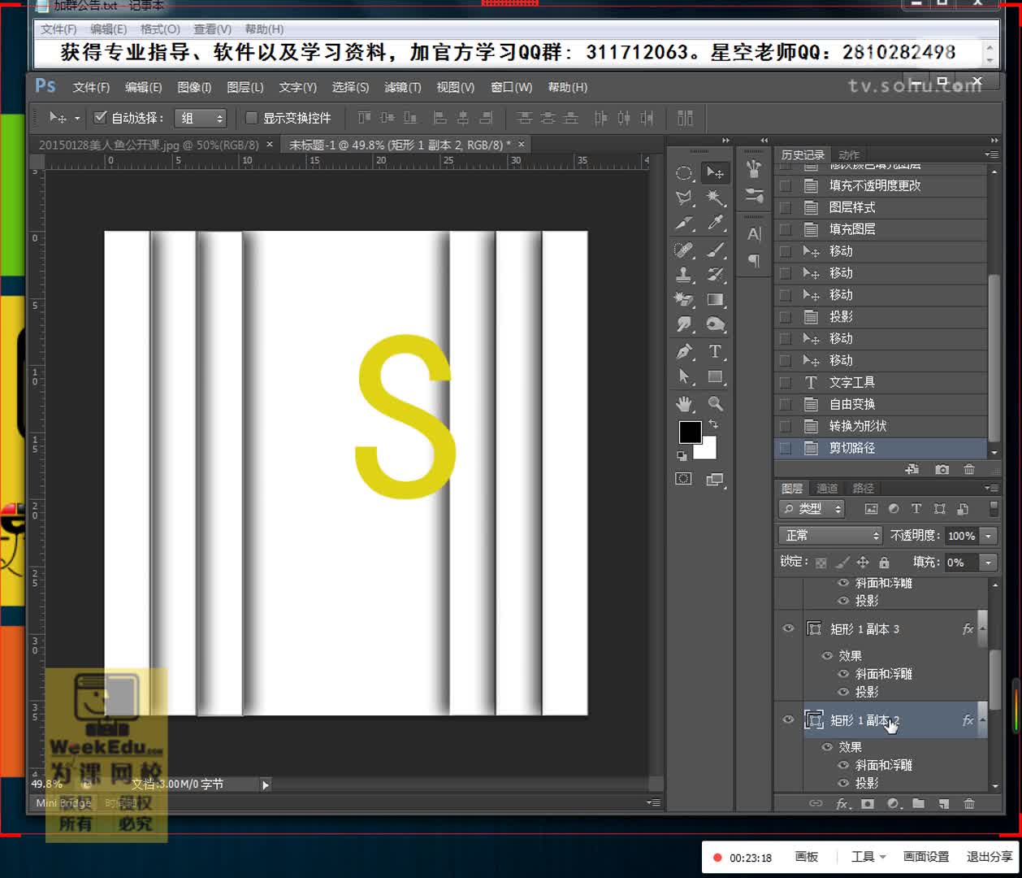Select the Smudge tool

pyautogui.click(x=684, y=325)
